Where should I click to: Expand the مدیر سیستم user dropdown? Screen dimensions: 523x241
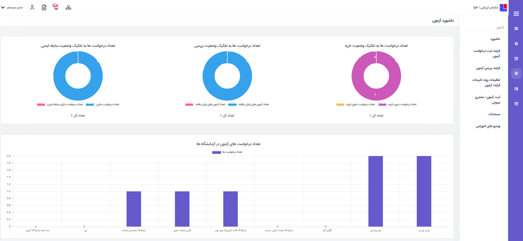pyautogui.click(x=12, y=7)
